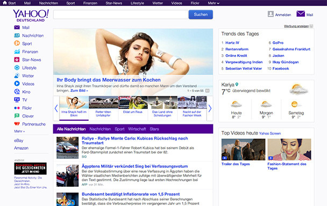
Task: Open the Yahoo Screen link
Action: click(270, 134)
